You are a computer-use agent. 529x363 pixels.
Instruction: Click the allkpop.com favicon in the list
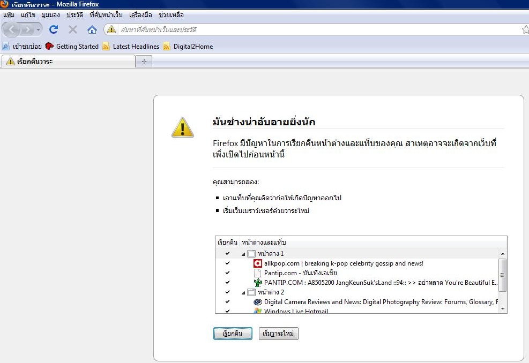[258, 263]
